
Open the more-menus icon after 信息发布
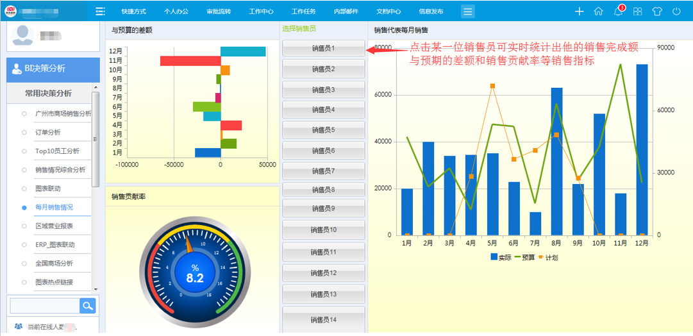tap(467, 12)
